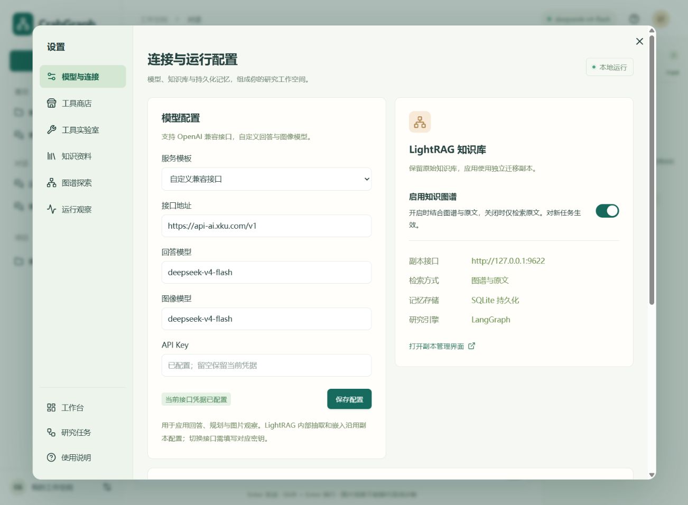Click the dialog's vertical scrollbar thumb
This screenshot has height=505, width=688.
click(x=652, y=170)
